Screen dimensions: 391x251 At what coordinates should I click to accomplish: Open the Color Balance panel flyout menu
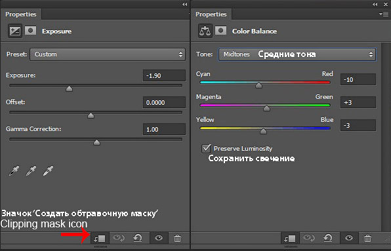coord(384,14)
